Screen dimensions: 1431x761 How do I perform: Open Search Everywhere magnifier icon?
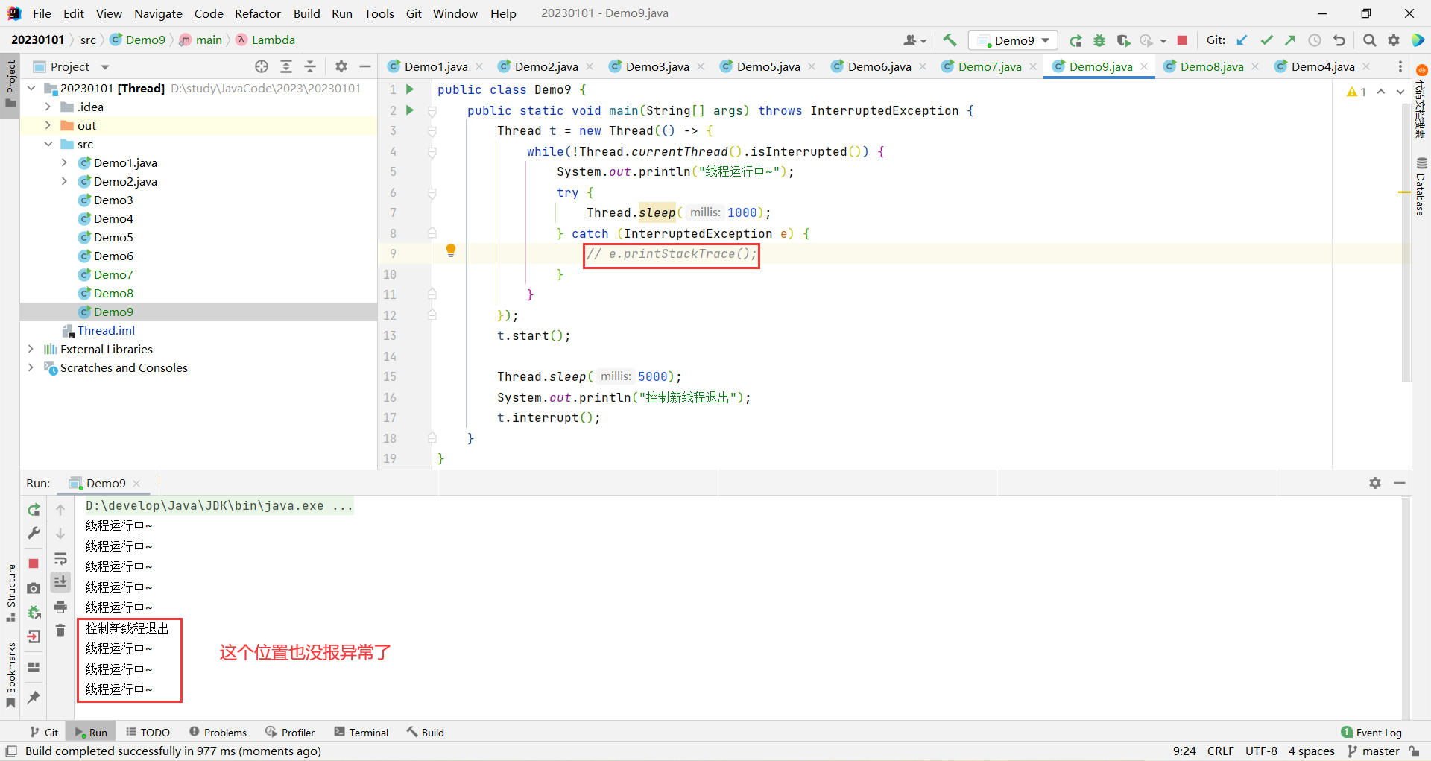coord(1369,40)
